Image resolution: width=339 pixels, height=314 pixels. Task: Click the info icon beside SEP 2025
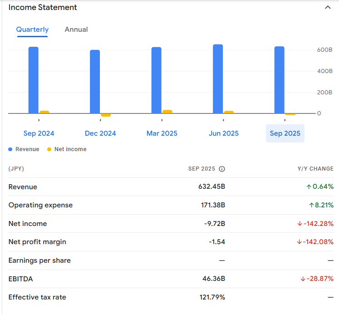[x=222, y=169]
